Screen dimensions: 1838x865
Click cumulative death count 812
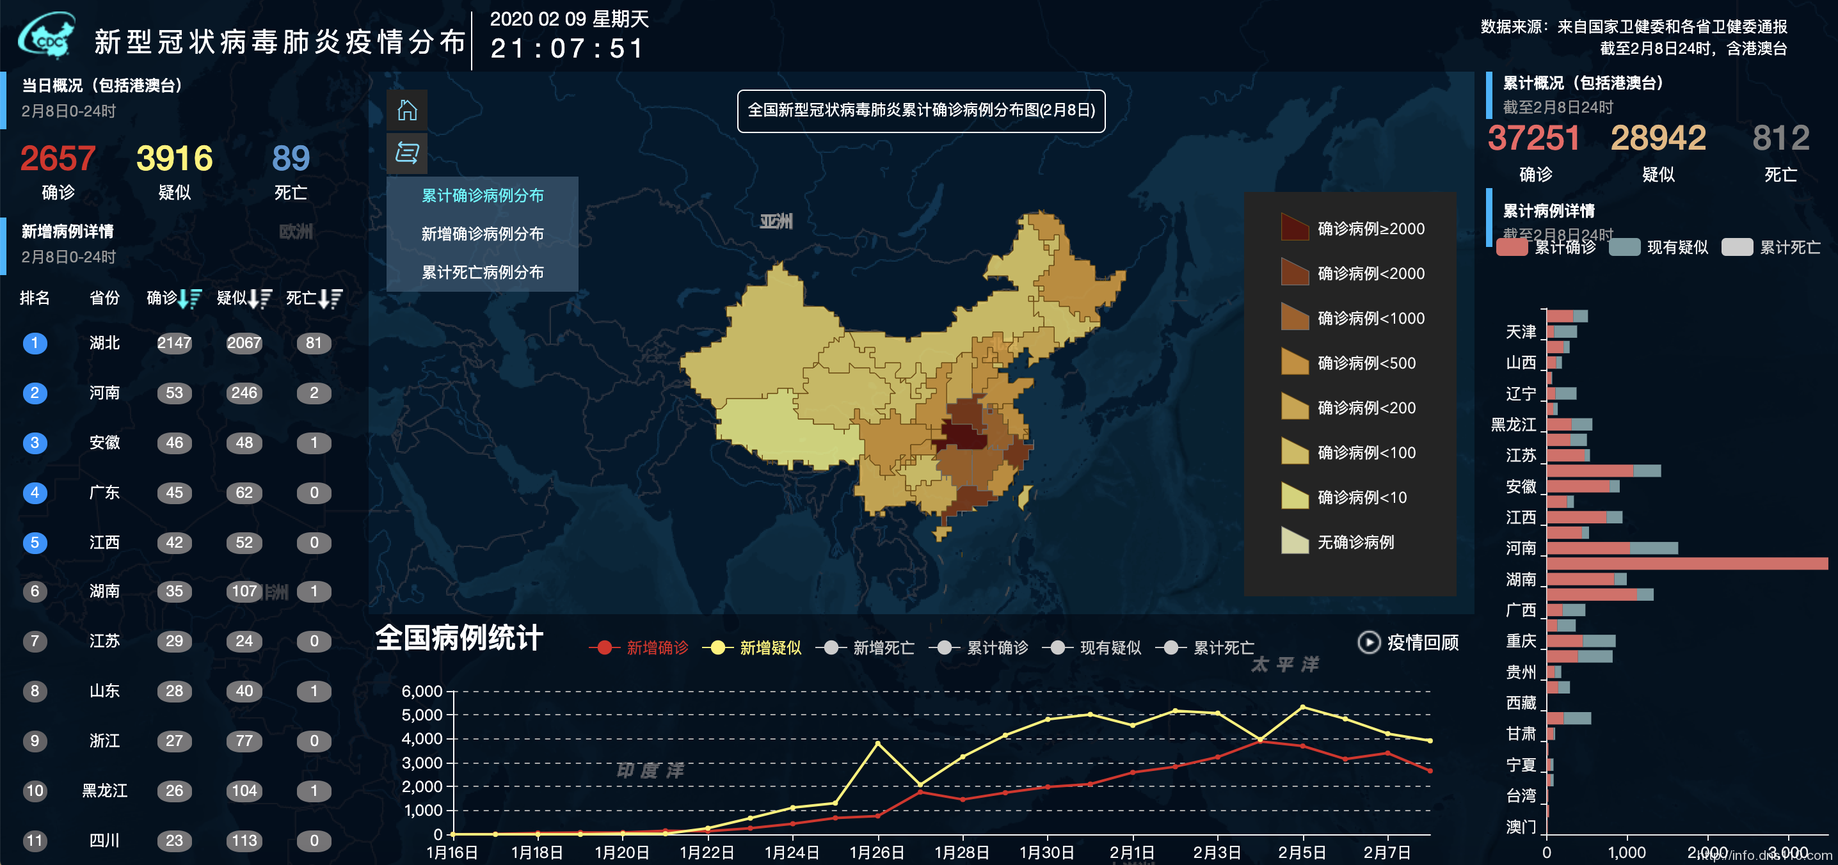pyautogui.click(x=1781, y=138)
